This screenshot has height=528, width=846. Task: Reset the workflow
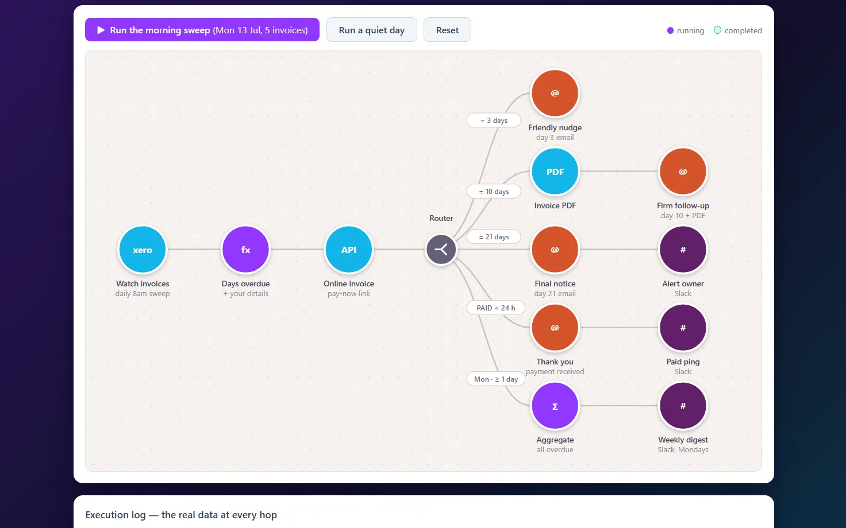[x=447, y=30]
